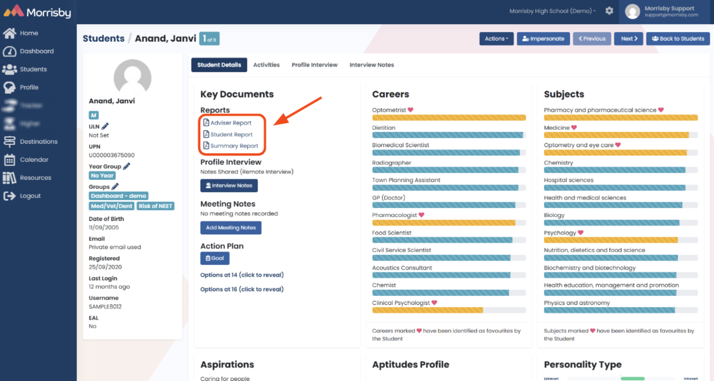Click the Logout arrow icon

tap(9, 196)
